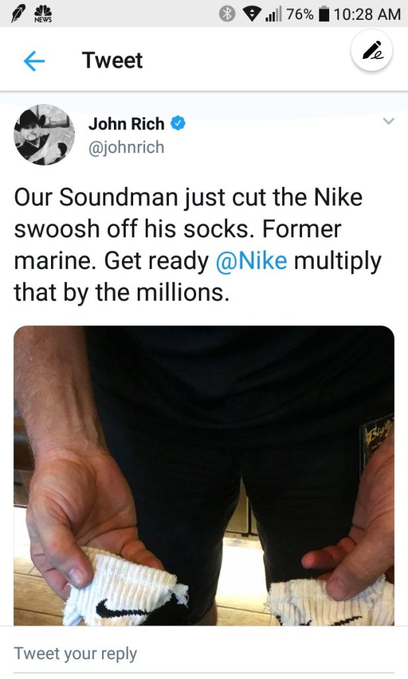Tap the battery icon in status bar

325,14
